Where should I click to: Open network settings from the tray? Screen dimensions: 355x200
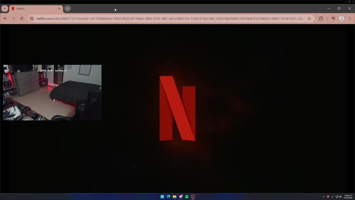pyautogui.click(x=337, y=197)
